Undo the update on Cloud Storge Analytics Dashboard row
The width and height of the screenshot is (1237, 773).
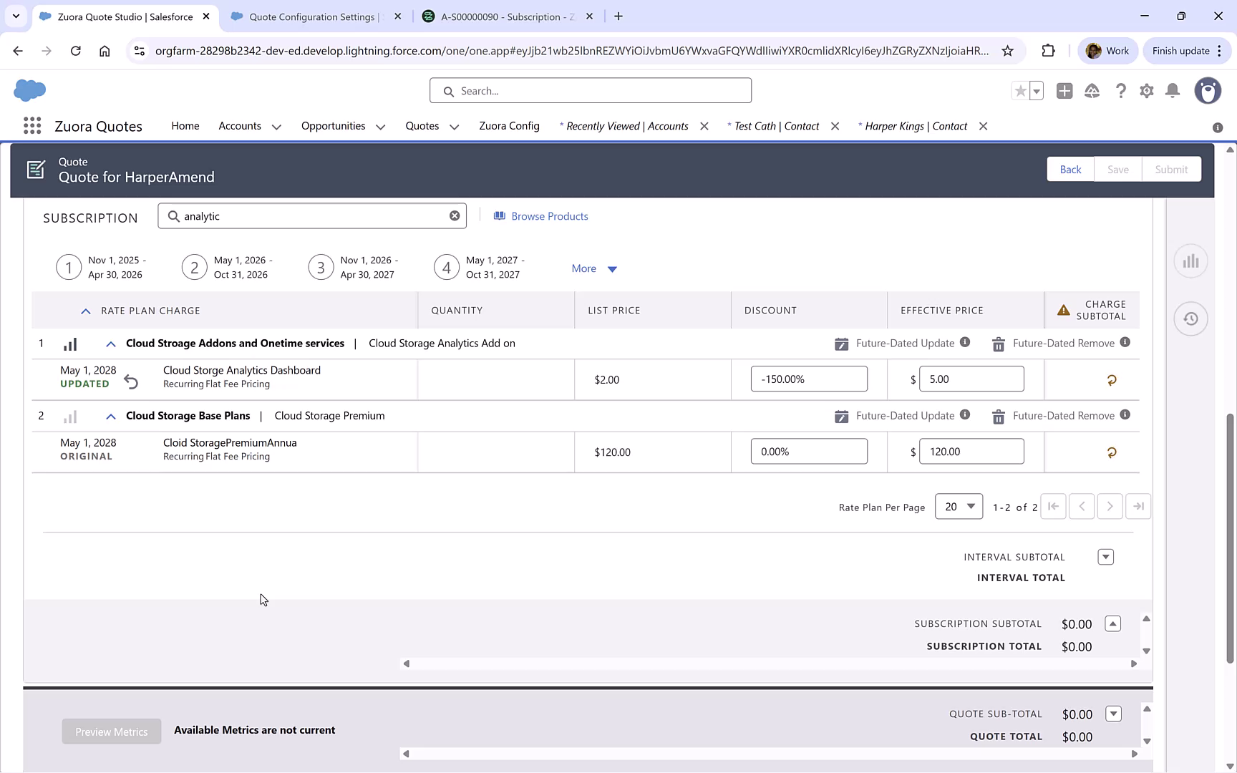click(x=132, y=381)
